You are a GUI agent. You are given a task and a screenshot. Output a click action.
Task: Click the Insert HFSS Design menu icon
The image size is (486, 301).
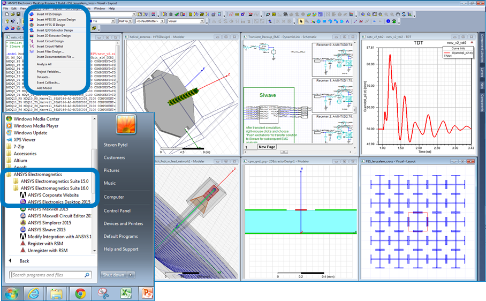(31, 14)
